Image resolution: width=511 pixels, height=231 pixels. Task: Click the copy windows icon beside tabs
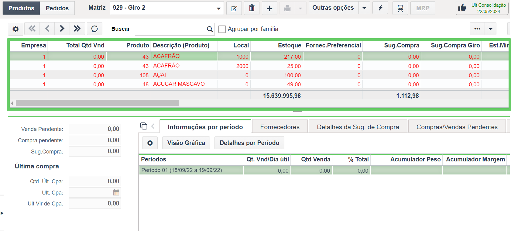click(144, 126)
